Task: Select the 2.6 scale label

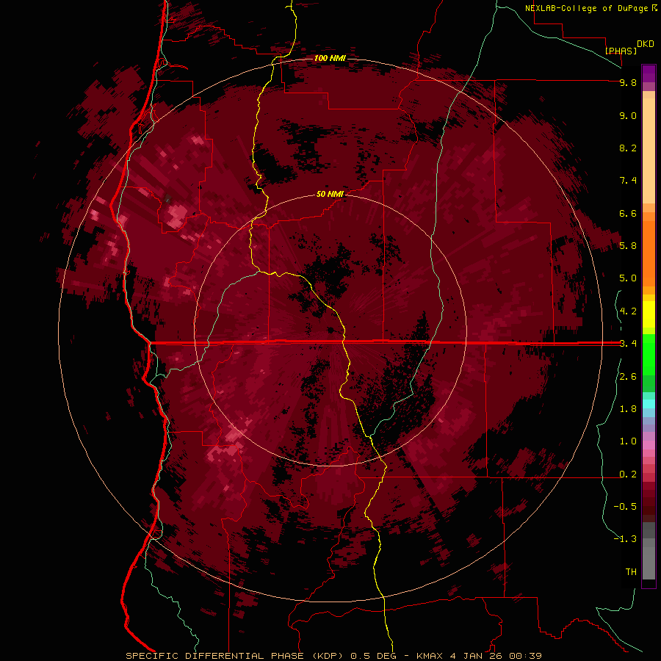Action: click(628, 377)
